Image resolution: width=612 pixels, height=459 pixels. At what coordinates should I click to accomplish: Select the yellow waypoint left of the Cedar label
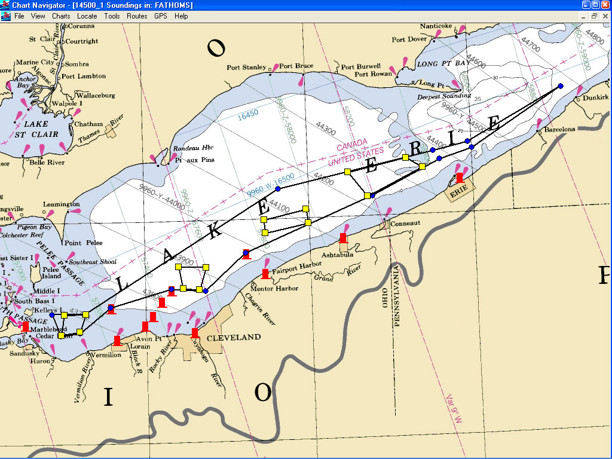[61, 336]
